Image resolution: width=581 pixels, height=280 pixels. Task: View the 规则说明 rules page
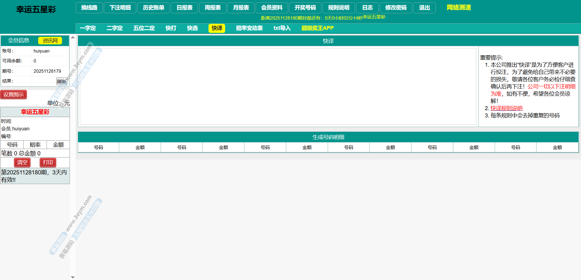tap(339, 8)
